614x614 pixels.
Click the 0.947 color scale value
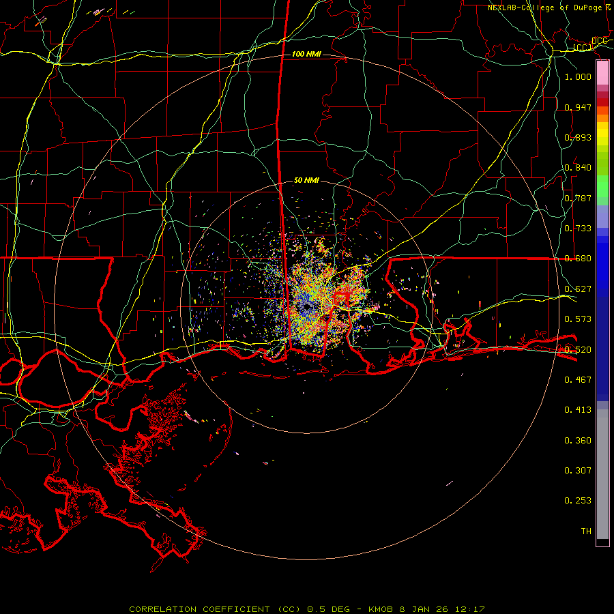[578, 107]
